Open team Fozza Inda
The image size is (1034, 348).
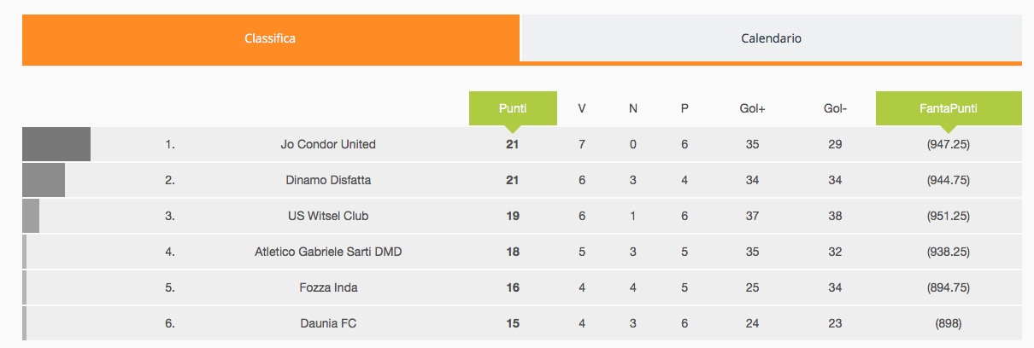pyautogui.click(x=328, y=287)
